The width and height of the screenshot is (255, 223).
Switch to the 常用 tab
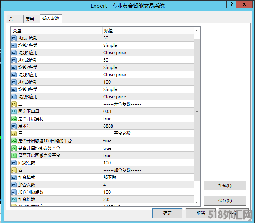32,19
